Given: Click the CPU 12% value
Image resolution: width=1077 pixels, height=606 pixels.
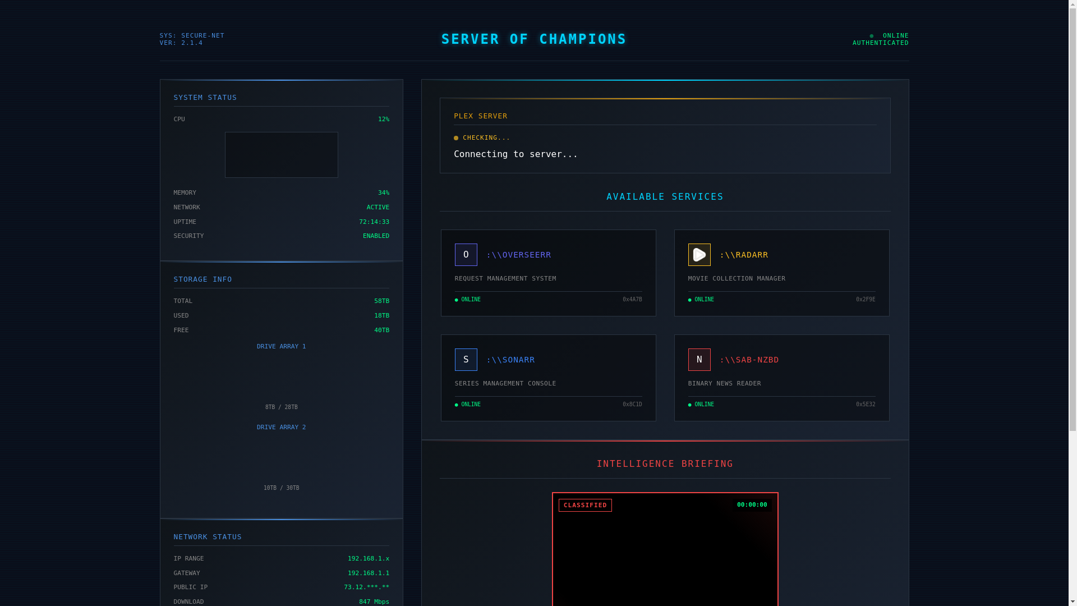Looking at the screenshot, I should (384, 120).
